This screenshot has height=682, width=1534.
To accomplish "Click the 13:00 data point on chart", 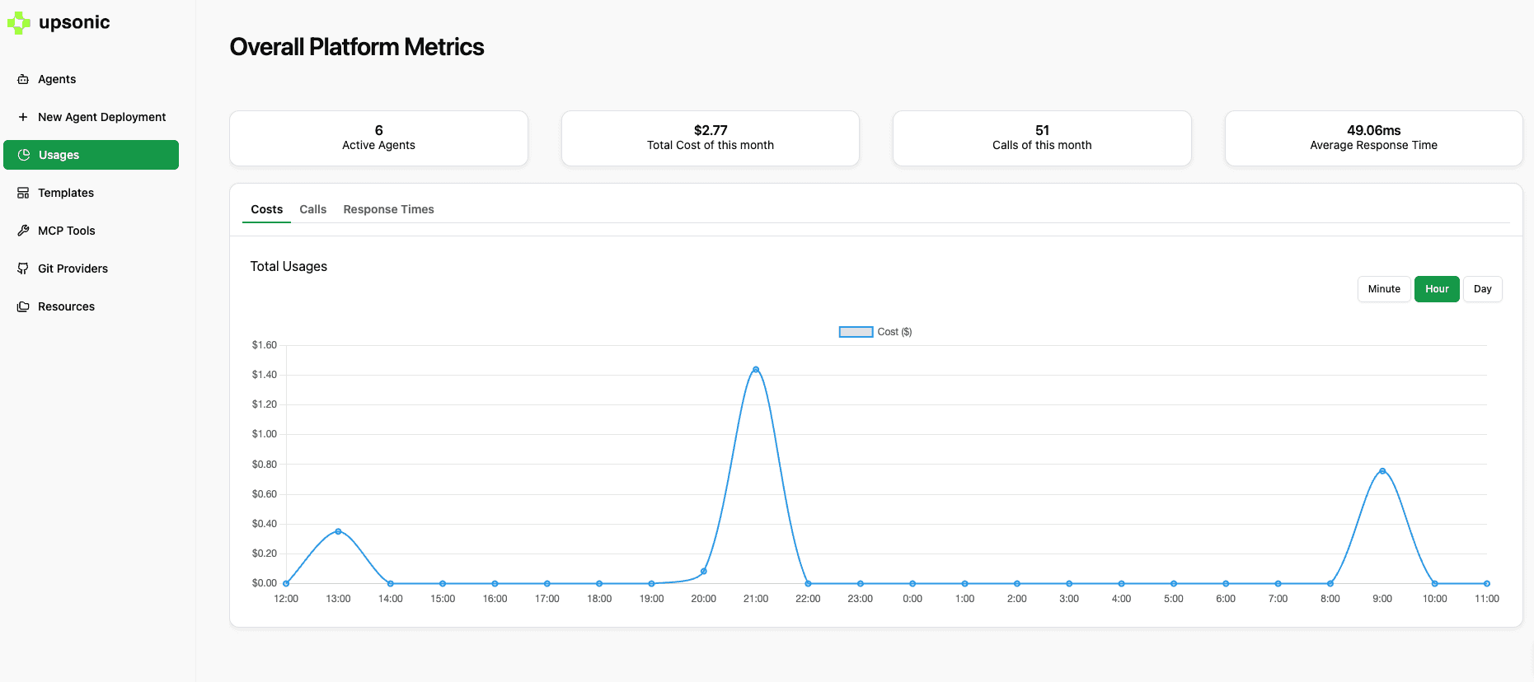I will tap(338, 531).
